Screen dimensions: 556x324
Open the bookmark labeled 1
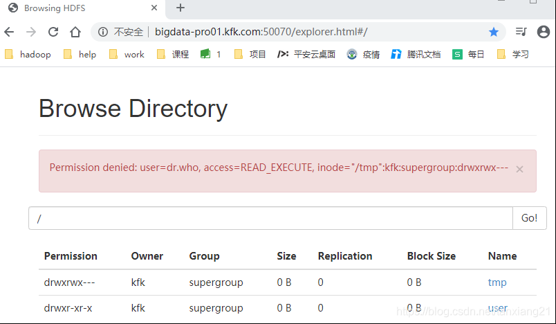point(211,54)
